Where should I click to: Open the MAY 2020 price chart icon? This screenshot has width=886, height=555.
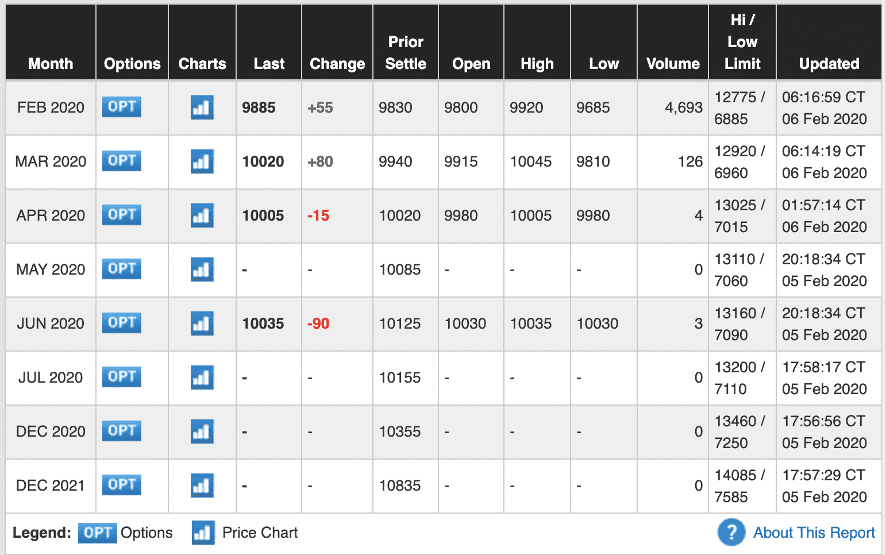click(202, 269)
